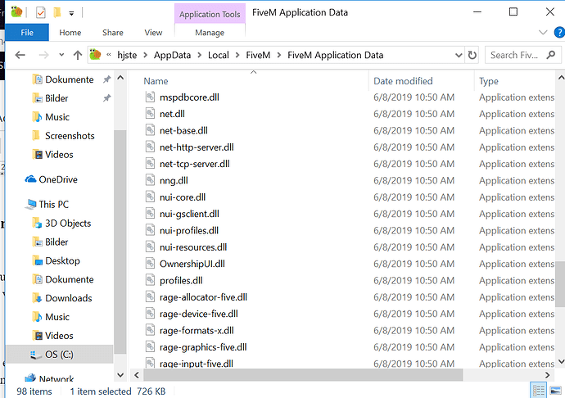
Task: Switch to the Home ribbon tab
Action: 70,33
